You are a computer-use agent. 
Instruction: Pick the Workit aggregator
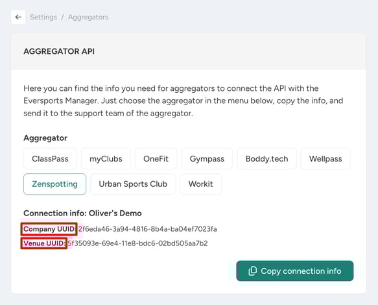point(200,184)
